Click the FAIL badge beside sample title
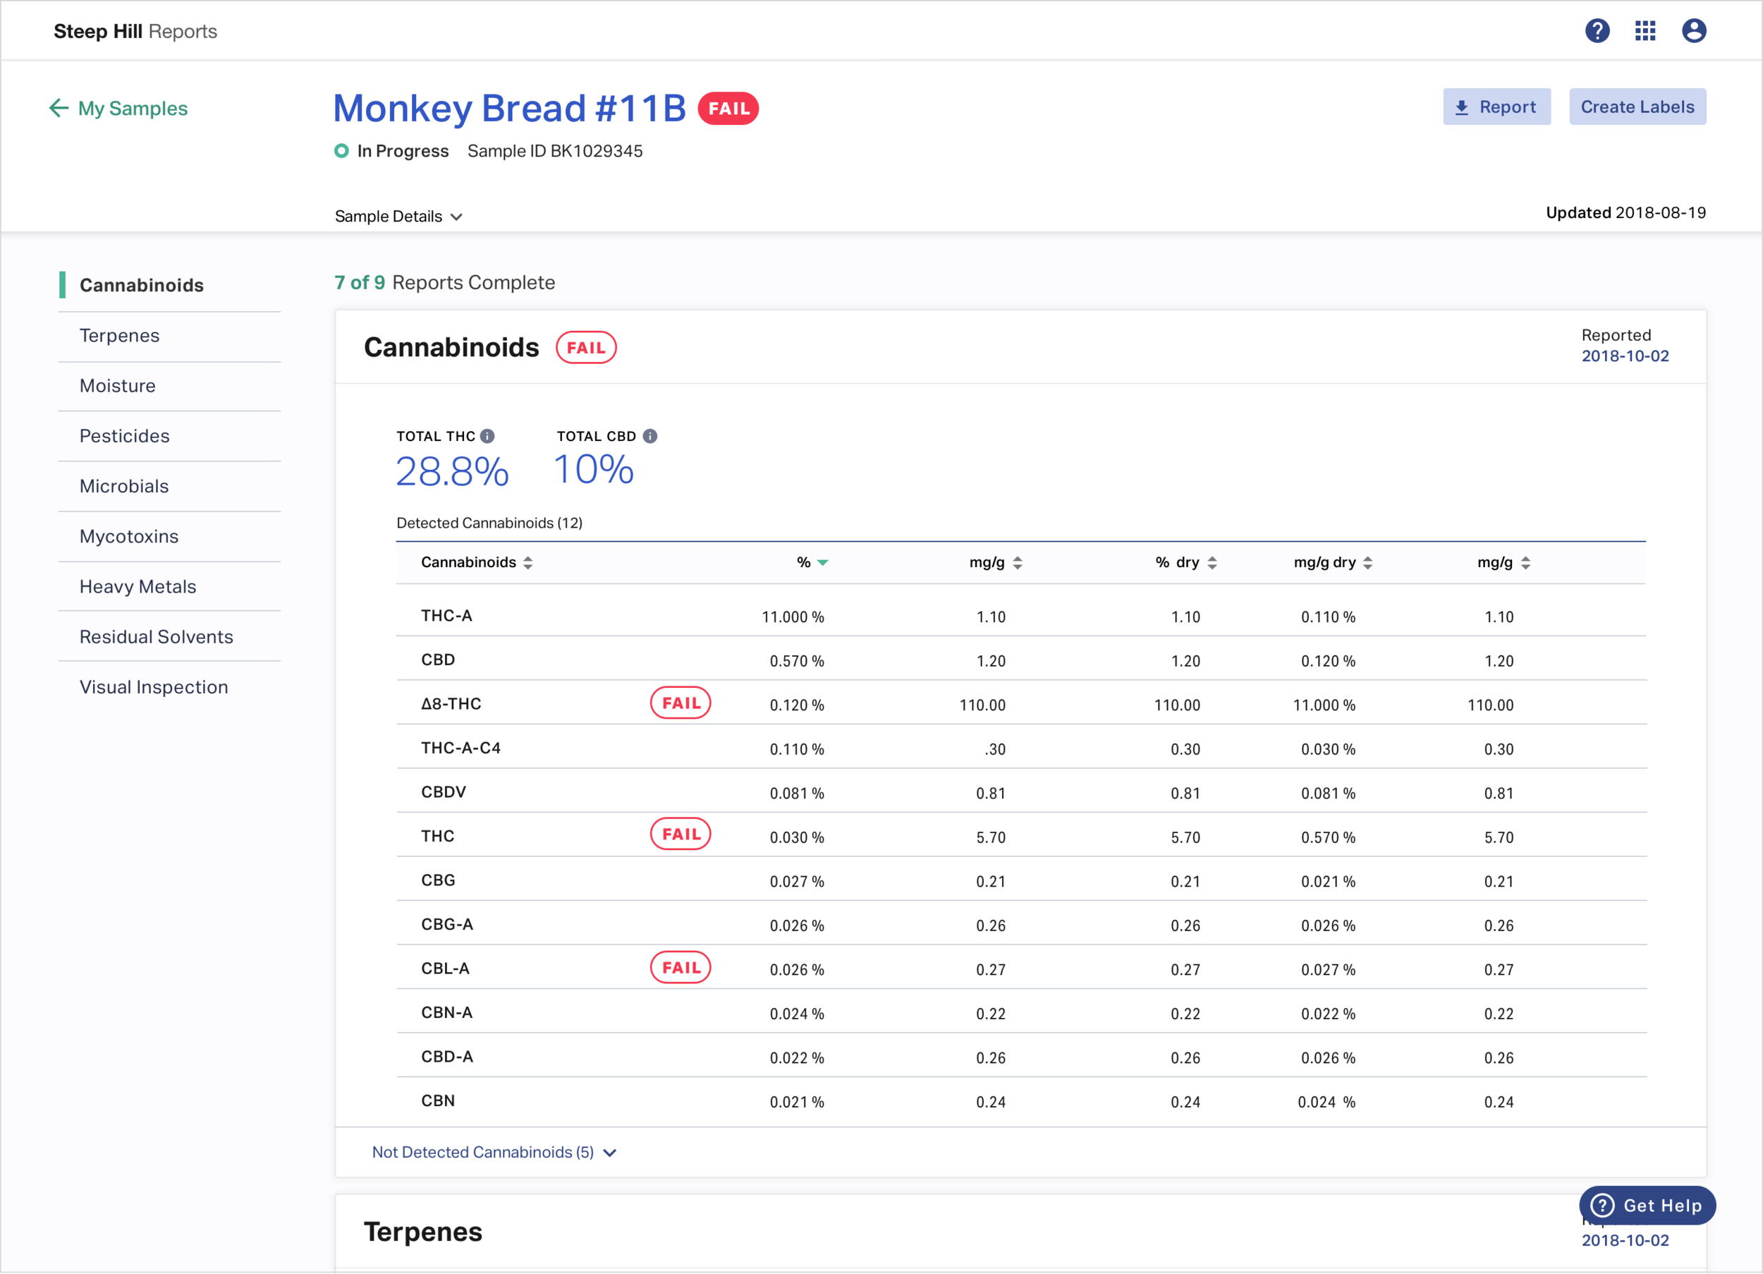 click(x=728, y=108)
